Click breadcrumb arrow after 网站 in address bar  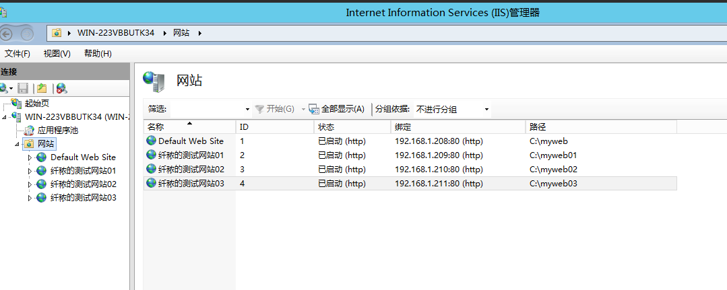click(x=200, y=33)
